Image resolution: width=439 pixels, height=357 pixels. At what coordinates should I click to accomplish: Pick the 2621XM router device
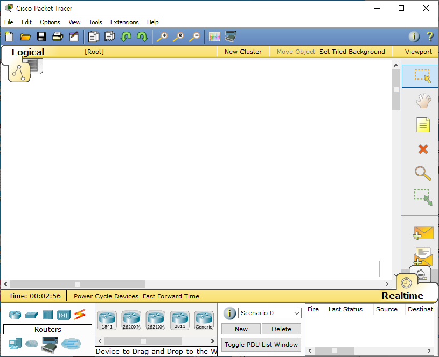156,320
